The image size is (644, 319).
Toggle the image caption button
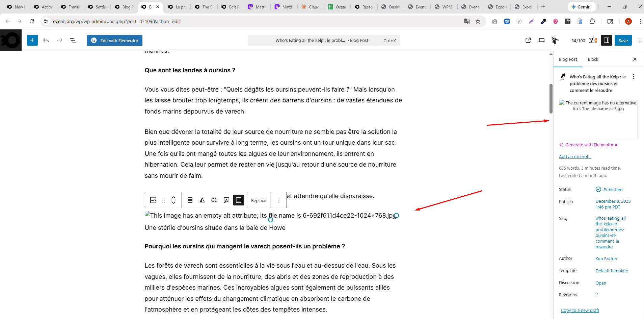[x=239, y=200]
